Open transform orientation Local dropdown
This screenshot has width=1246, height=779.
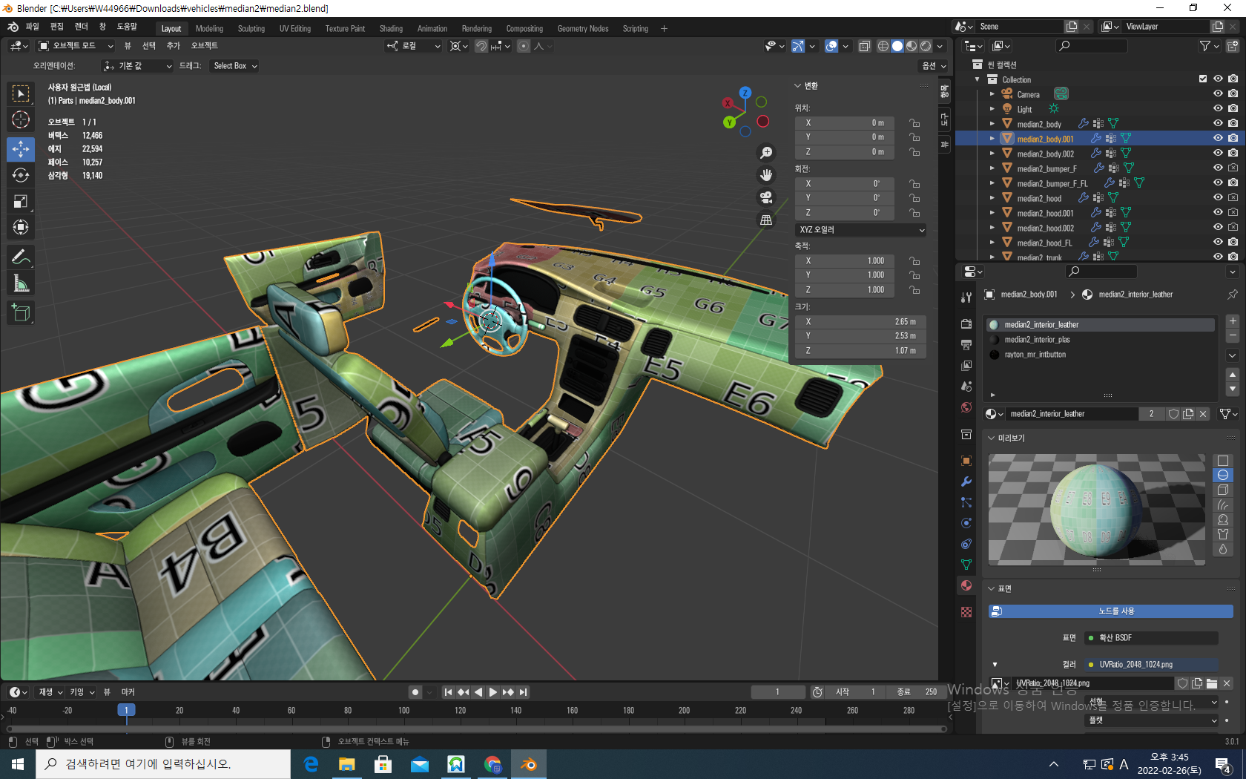click(x=414, y=46)
